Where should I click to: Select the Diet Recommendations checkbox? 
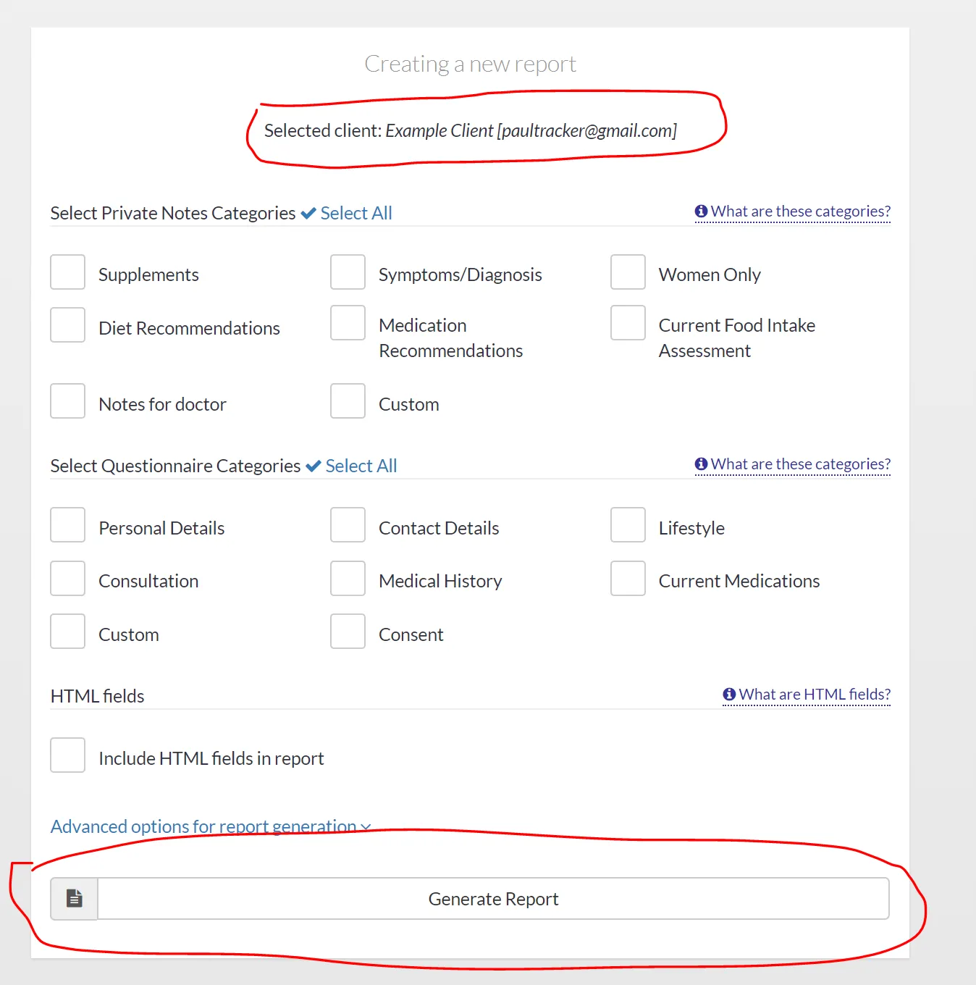(68, 325)
